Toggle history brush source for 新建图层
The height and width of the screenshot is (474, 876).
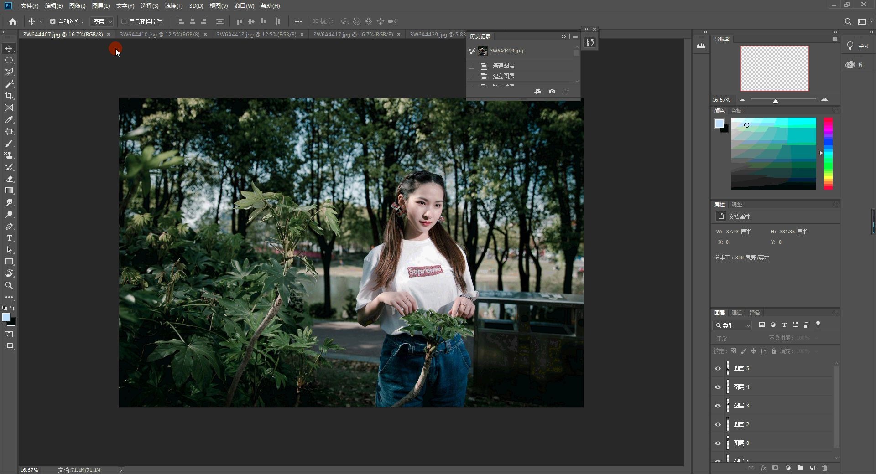tap(472, 66)
